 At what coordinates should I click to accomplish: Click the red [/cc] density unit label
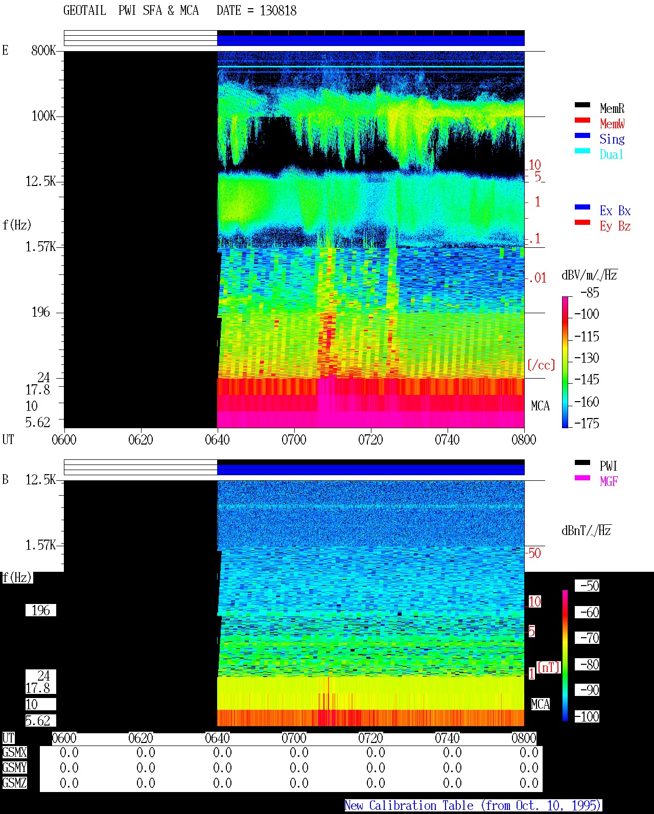click(x=541, y=365)
